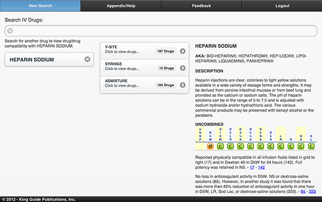322x202 pixels.
Task: Click the SL column header
Action: pos(311,138)
